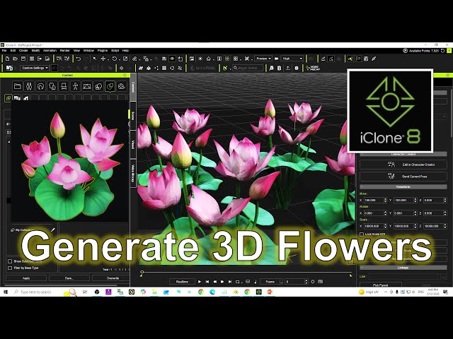The width and height of the screenshot is (453, 339).
Task: Click the Undo arrow icon
Action: click(x=79, y=59)
